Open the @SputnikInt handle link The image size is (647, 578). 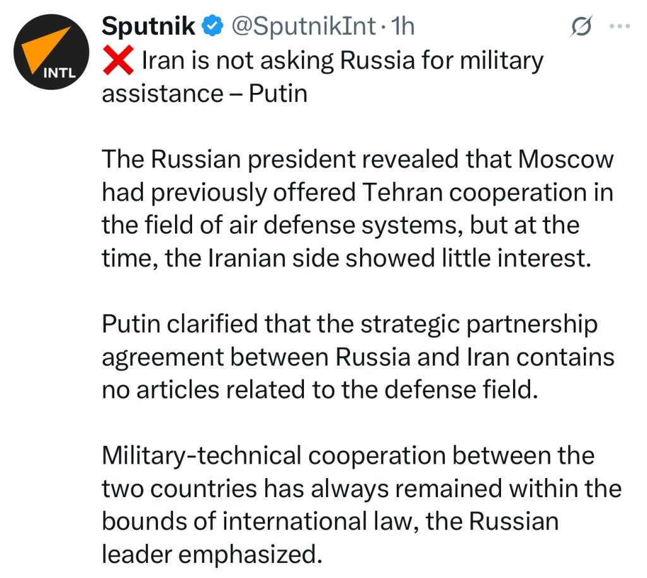coord(303,26)
